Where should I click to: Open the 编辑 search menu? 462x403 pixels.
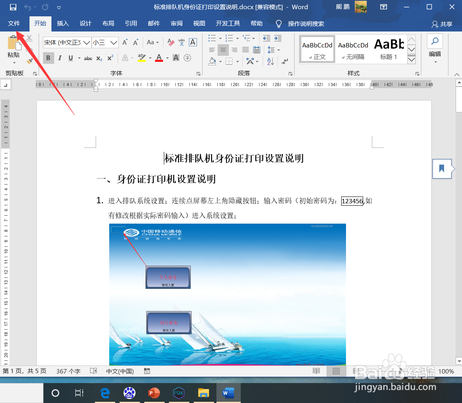click(x=435, y=49)
